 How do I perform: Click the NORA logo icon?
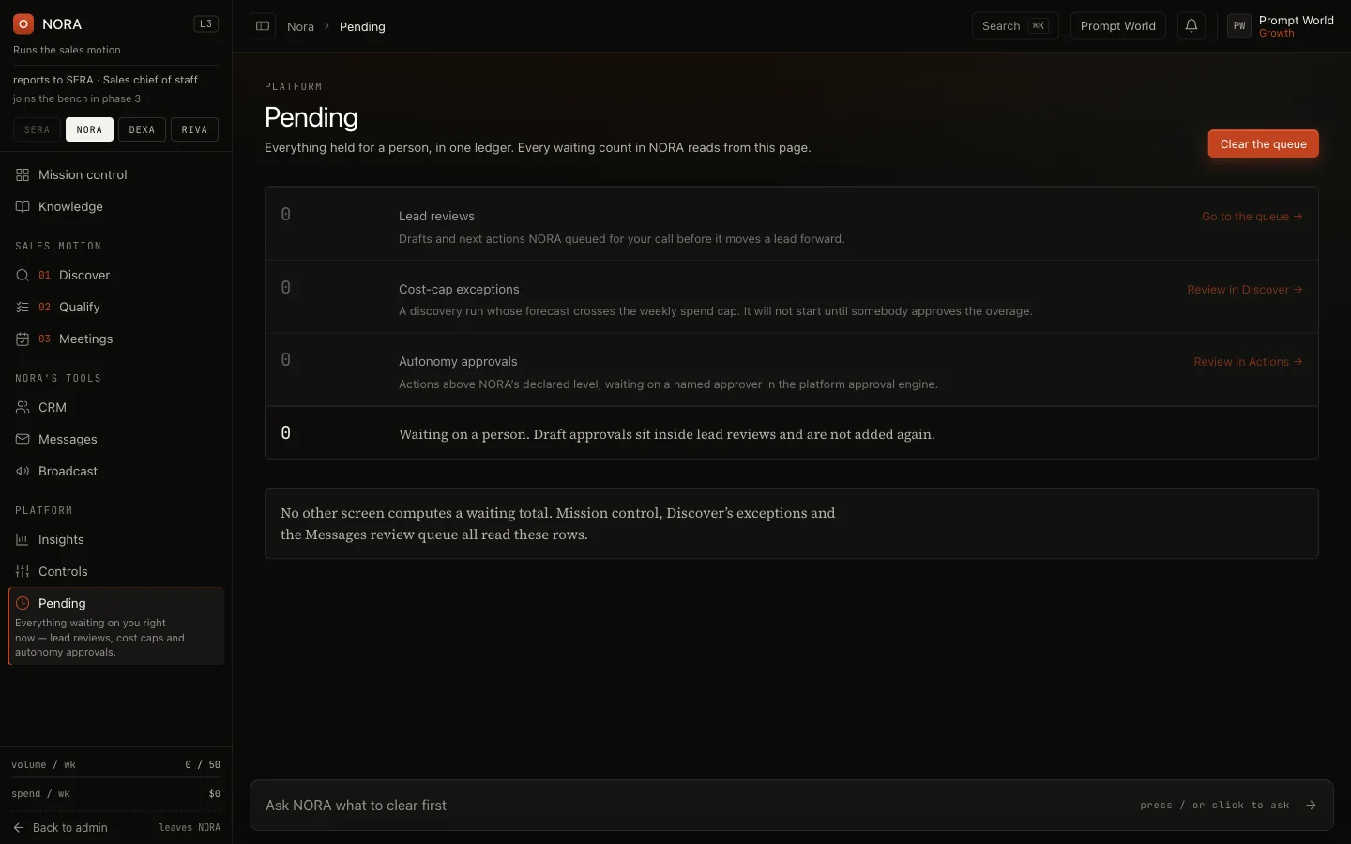point(23,24)
